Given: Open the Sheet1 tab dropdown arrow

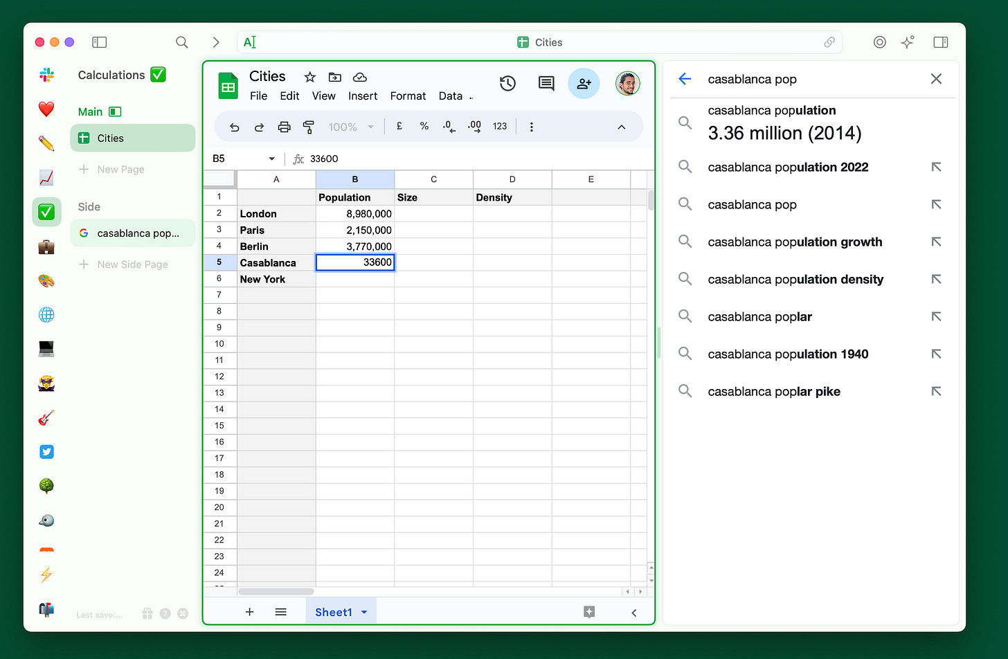Looking at the screenshot, I should point(364,612).
